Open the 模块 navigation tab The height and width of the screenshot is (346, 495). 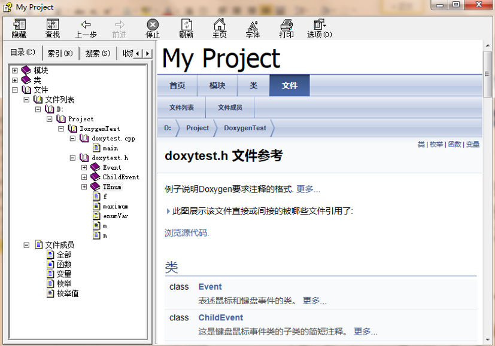(217, 85)
